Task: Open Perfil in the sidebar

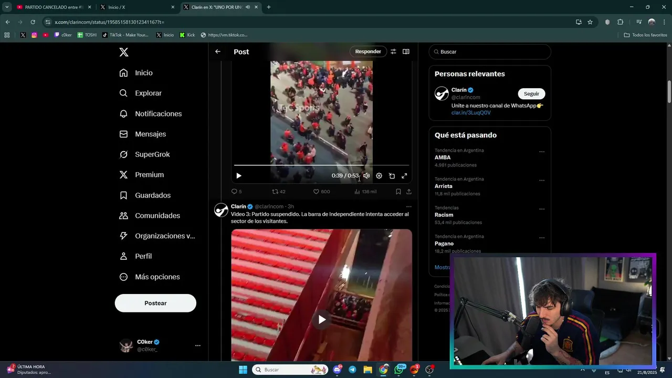Action: coord(135,256)
